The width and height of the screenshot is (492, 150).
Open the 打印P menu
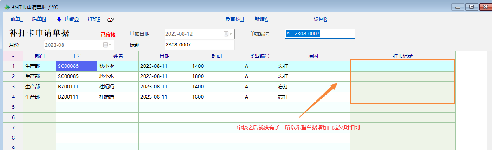coord(94,19)
